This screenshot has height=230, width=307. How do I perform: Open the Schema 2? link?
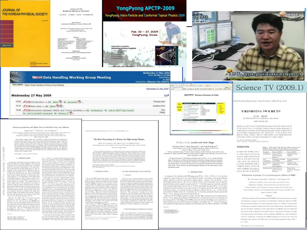64,114
